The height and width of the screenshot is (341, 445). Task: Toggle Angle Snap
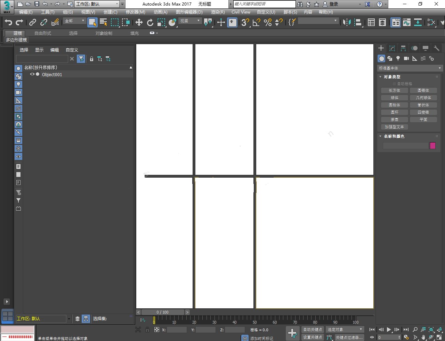pyautogui.click(x=257, y=23)
